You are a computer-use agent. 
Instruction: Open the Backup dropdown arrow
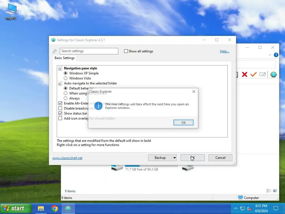tap(175, 158)
